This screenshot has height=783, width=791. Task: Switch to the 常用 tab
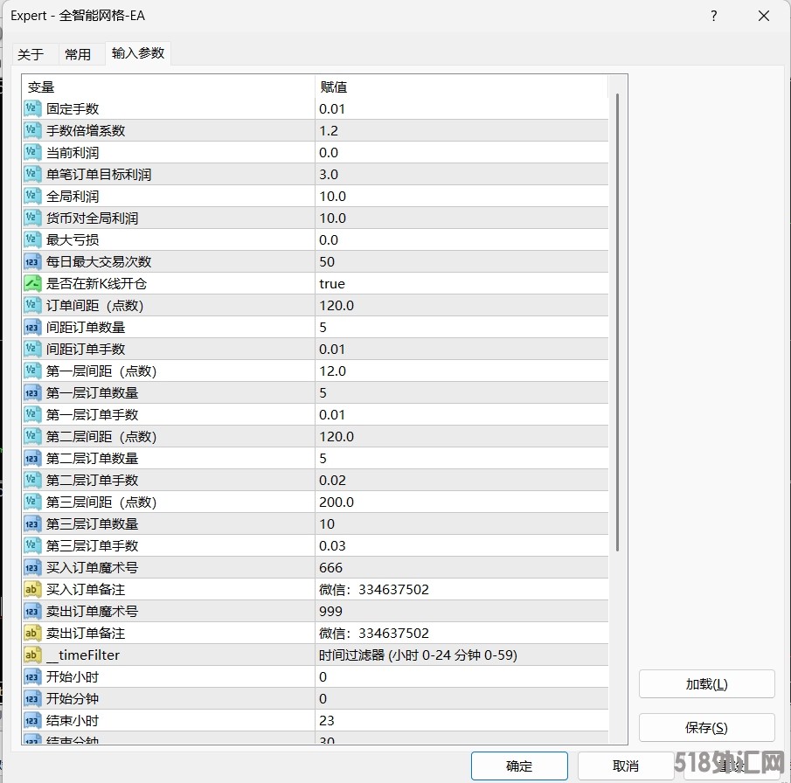click(x=78, y=54)
